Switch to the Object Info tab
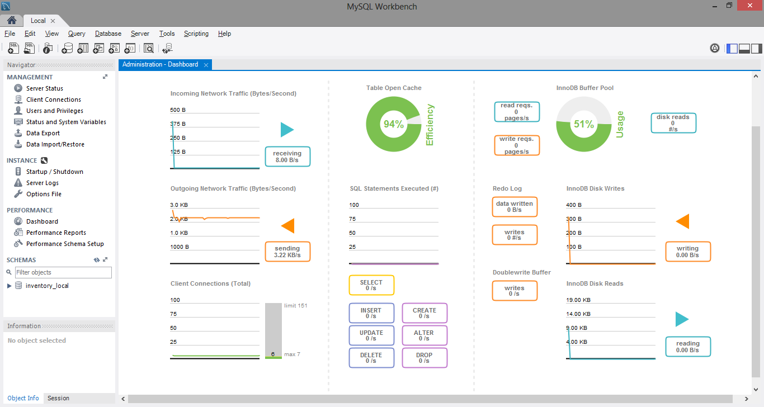This screenshot has height=407, width=764. point(23,398)
